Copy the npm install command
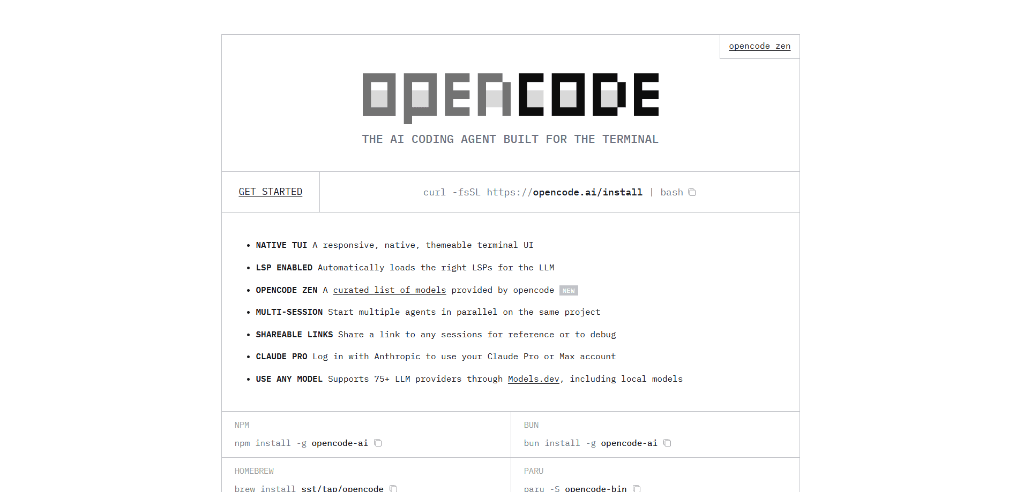Image resolution: width=1016 pixels, height=492 pixels. pos(378,443)
